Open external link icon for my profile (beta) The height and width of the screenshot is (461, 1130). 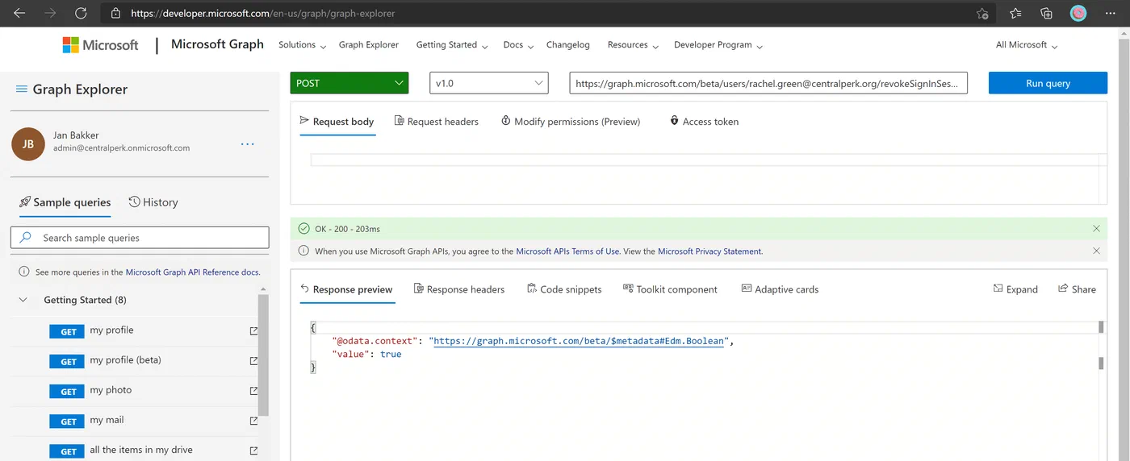click(253, 360)
